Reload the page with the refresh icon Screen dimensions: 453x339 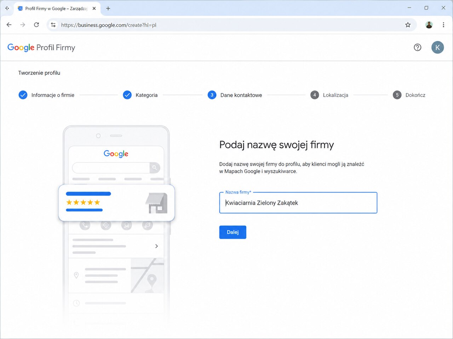(36, 25)
